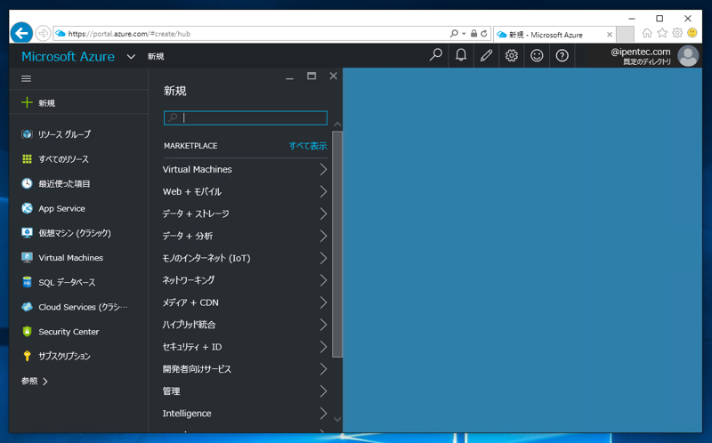Open 参照 browse expander in sidebar

tap(35, 382)
